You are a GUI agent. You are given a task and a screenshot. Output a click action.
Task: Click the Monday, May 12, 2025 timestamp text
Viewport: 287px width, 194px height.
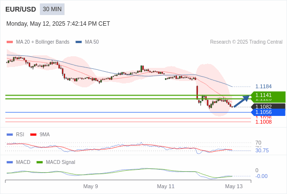[58, 24]
